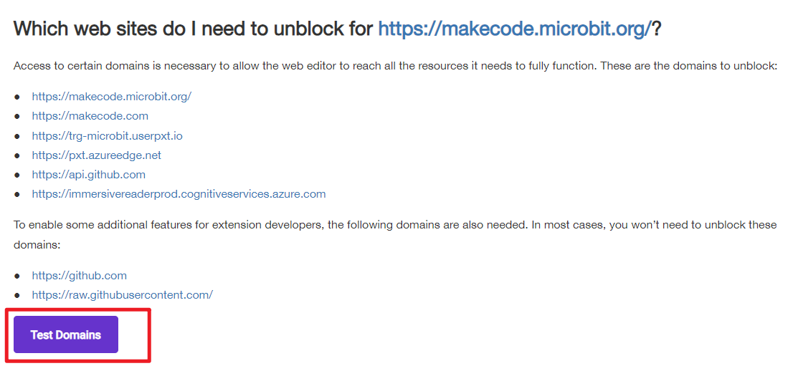Click the paragraph starting 'Access to certain domains'
Screen dimensions: 798x371
tap(396, 67)
